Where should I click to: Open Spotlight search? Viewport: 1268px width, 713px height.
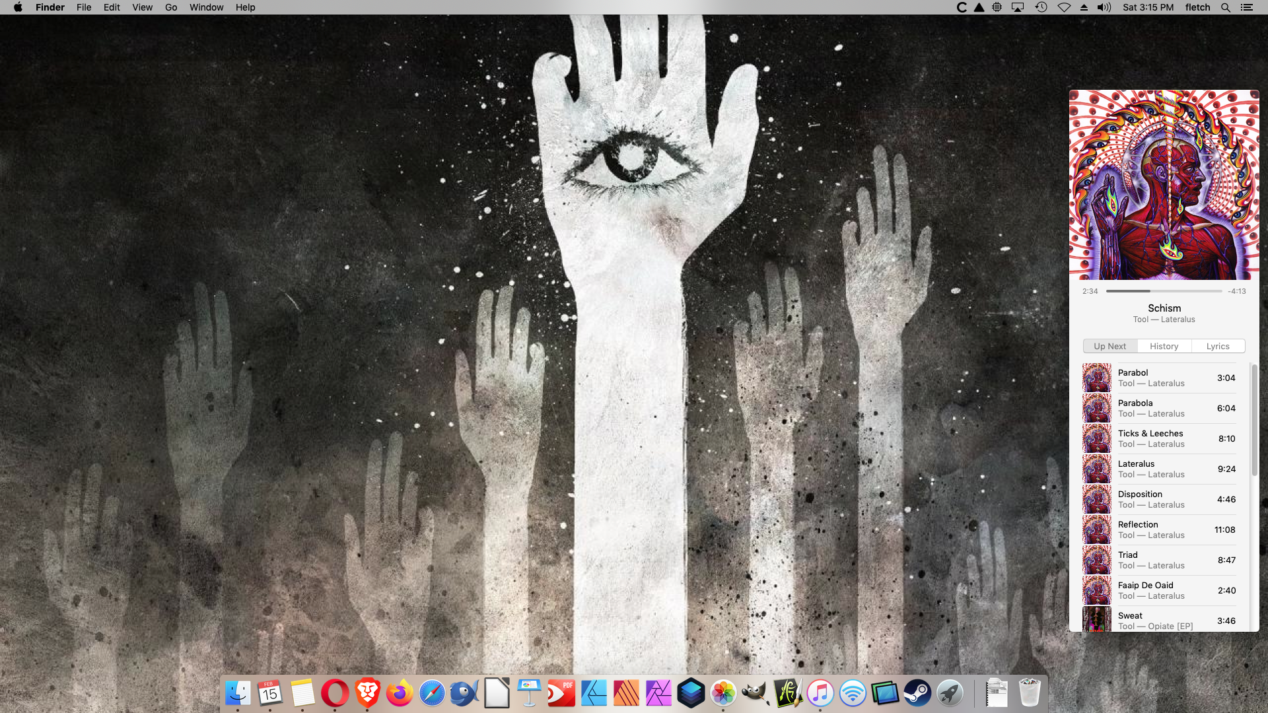(x=1225, y=7)
